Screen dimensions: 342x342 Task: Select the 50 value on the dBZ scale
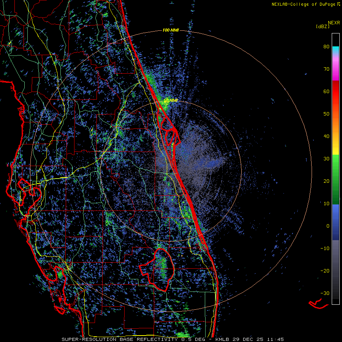(x=326, y=114)
